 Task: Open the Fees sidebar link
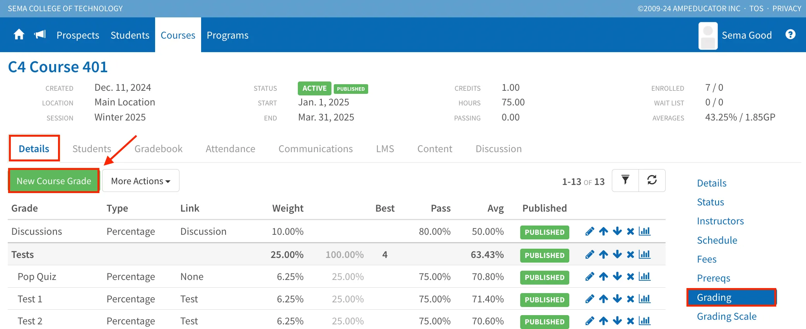click(707, 259)
